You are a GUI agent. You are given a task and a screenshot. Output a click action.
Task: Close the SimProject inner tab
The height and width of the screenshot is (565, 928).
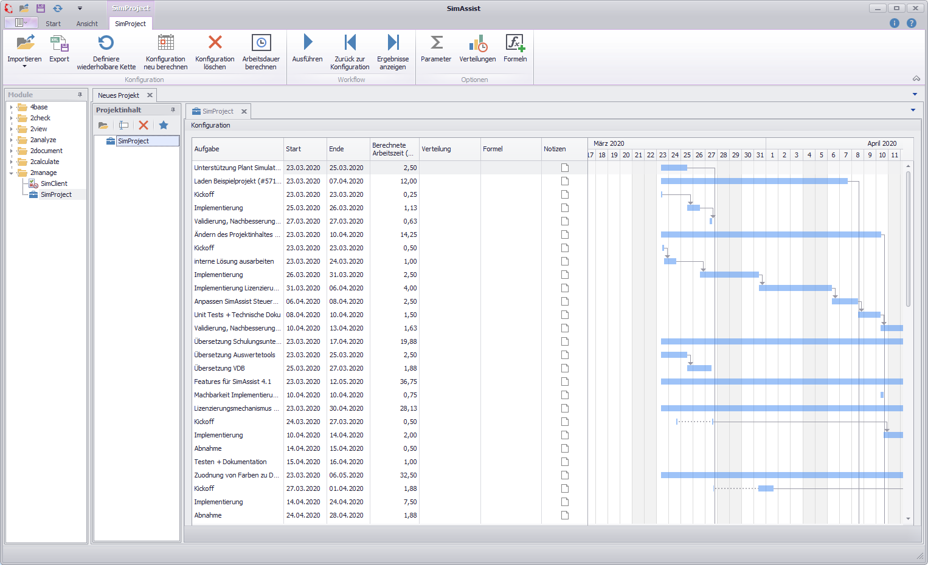pos(244,111)
